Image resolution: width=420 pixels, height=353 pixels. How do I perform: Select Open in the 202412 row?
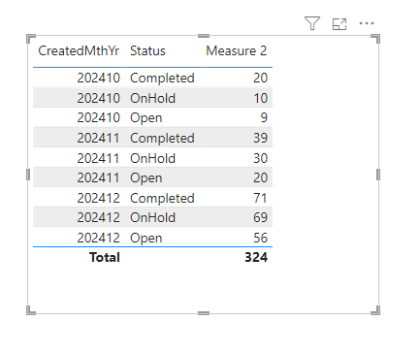click(x=145, y=239)
